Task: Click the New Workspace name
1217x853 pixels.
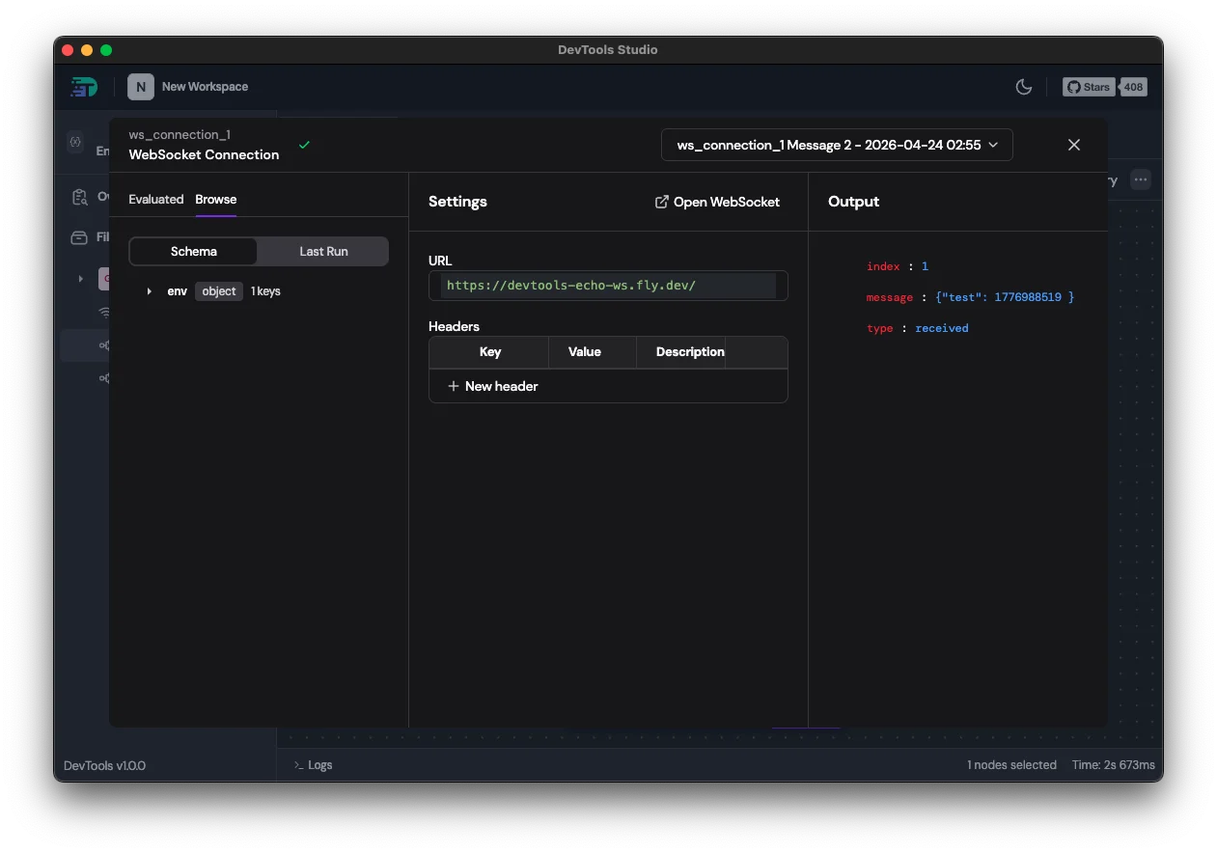Action: 205,87
